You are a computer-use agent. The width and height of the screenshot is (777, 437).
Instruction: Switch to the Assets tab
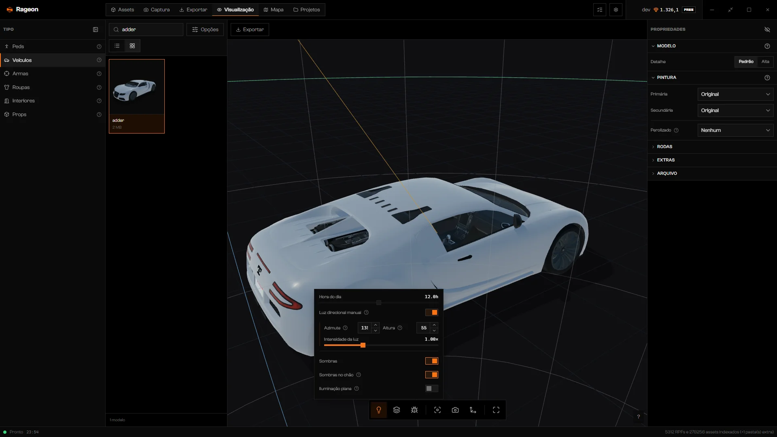(123, 10)
